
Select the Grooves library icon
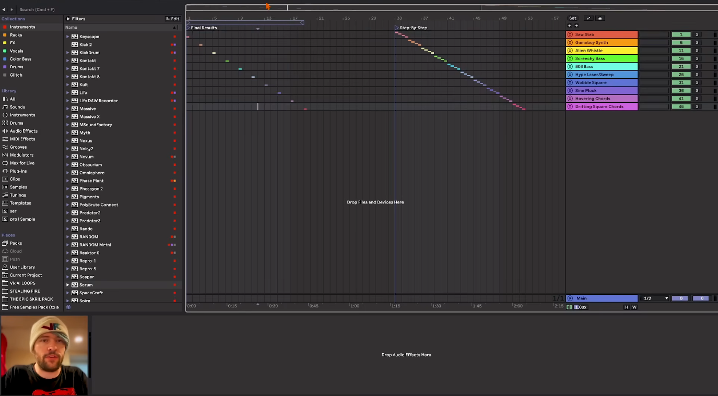pos(5,147)
